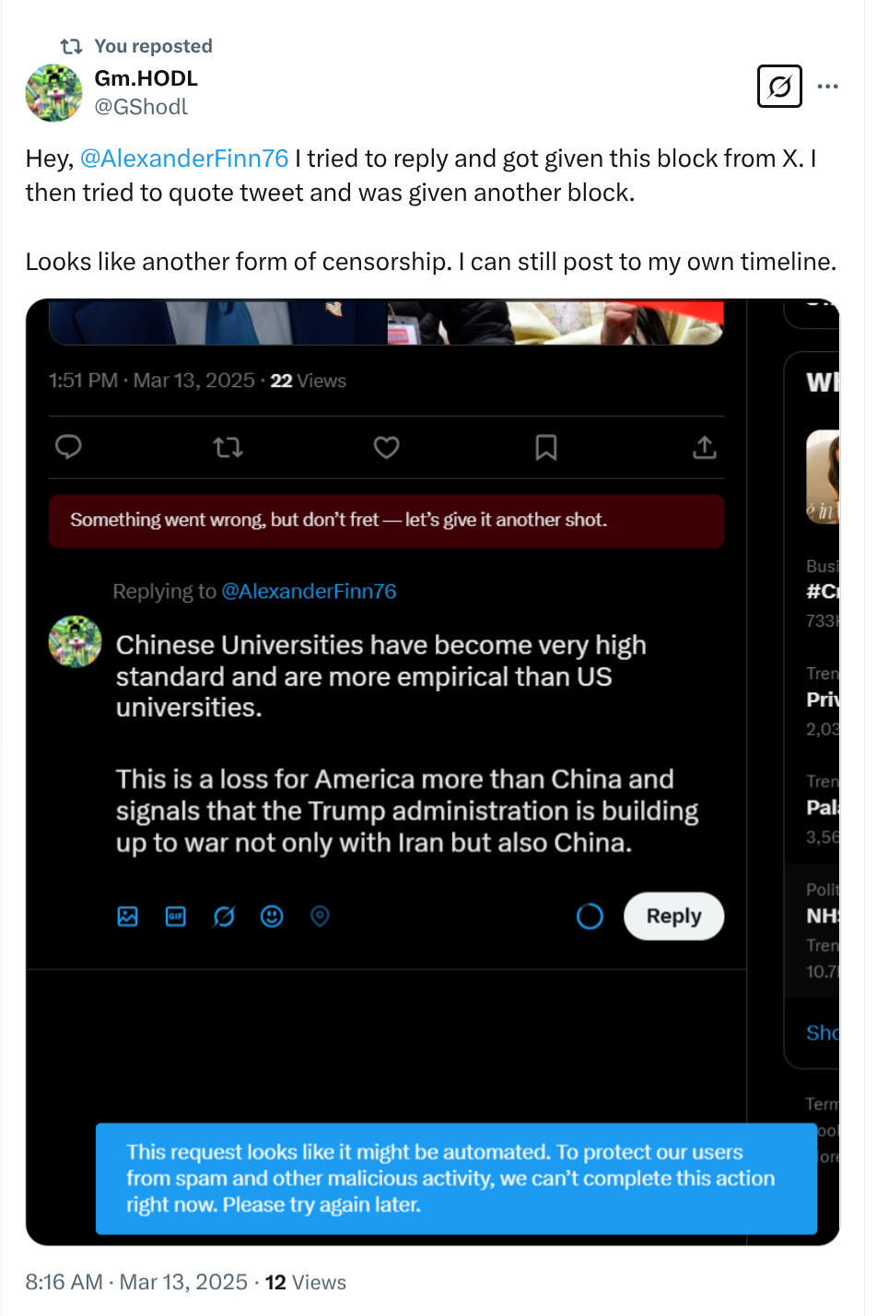This screenshot has width=877, height=1316.
Task: Open the @AlexanderFinn76 mention link in tweet
Action: tap(184, 159)
